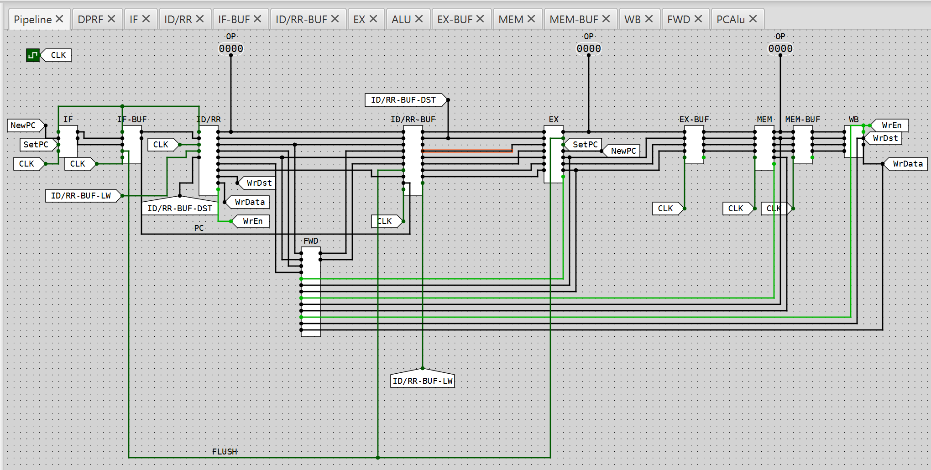Select the FWD forwarding unit block
Image resolution: width=931 pixels, height=470 pixels.
pos(311,291)
